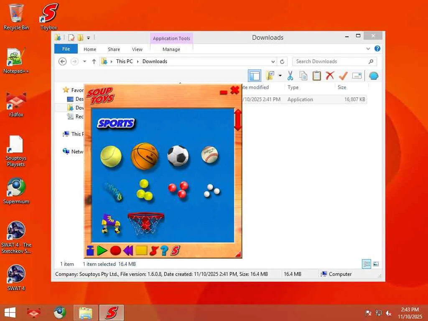Image resolution: width=428 pixels, height=321 pixels.
Task: Click This PC in address bar
Action: point(125,61)
